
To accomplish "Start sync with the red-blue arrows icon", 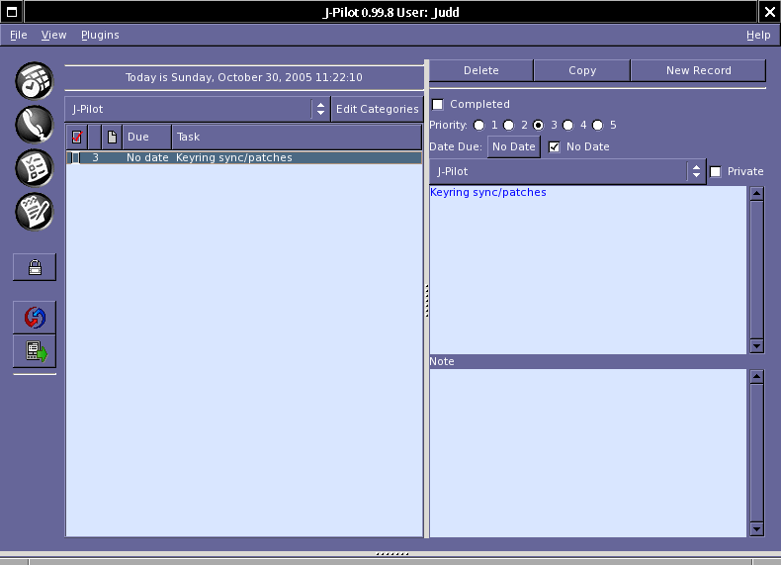I will [35, 318].
